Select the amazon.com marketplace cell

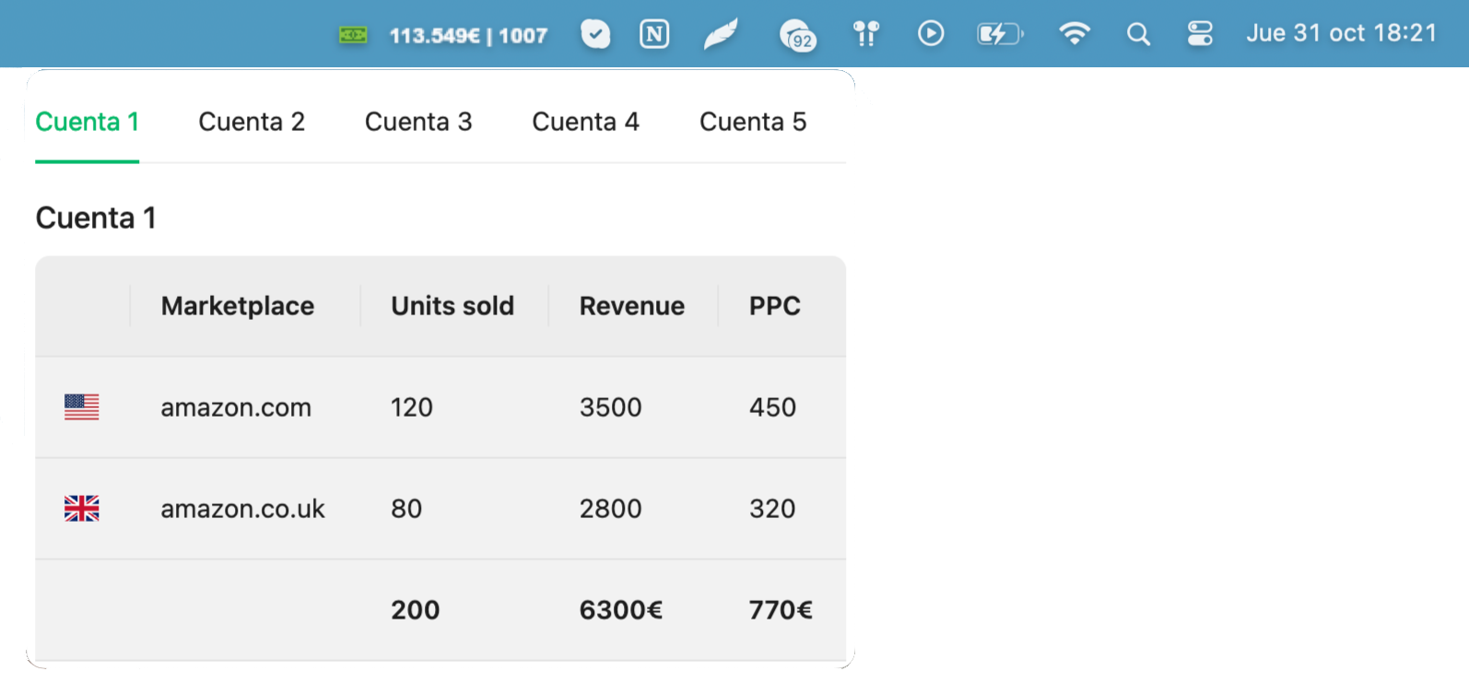[x=236, y=407]
